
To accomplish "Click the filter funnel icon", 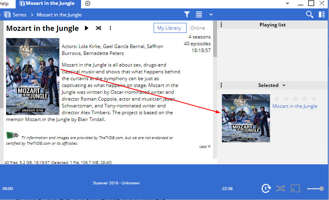I will pyautogui.click(x=187, y=14).
